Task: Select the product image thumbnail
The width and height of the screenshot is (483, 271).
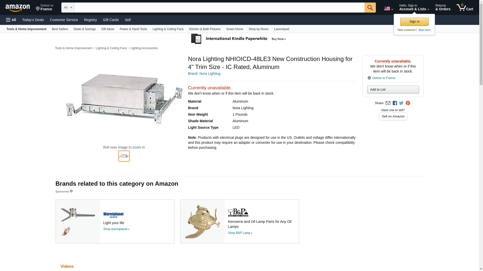Action: tap(124, 156)
